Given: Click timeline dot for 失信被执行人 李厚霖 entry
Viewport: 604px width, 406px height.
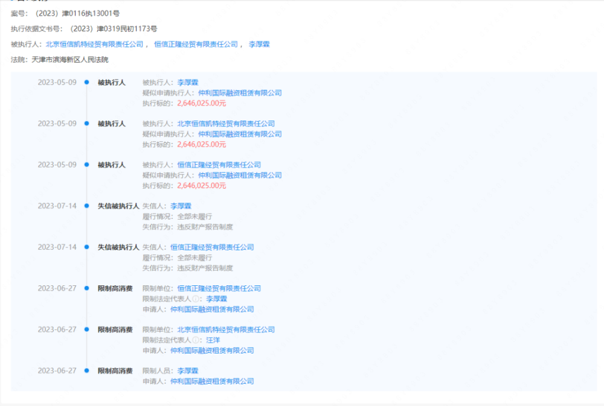Looking at the screenshot, I should click(86, 206).
